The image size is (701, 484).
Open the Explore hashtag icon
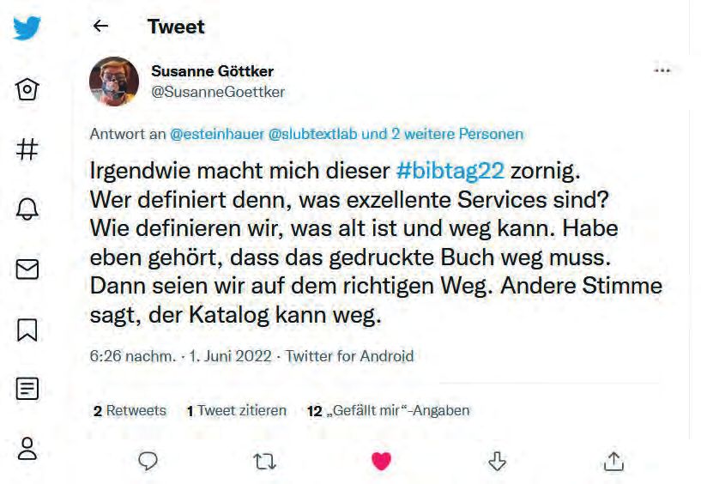[x=27, y=149]
